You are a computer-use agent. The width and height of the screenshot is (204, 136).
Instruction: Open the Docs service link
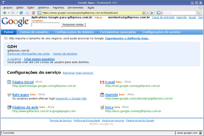tap(109, 107)
